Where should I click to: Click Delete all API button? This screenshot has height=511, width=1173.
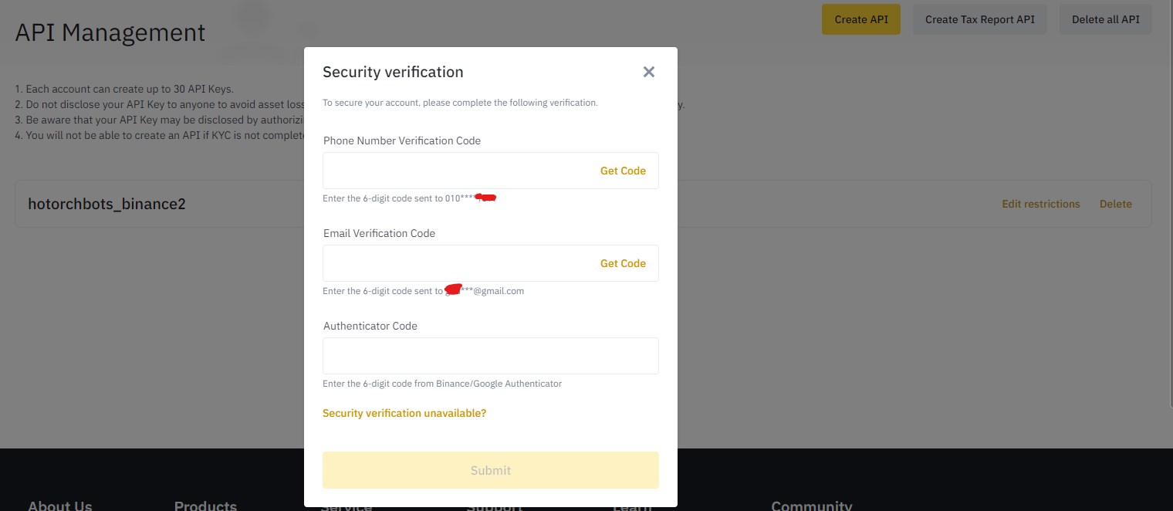tap(1106, 19)
